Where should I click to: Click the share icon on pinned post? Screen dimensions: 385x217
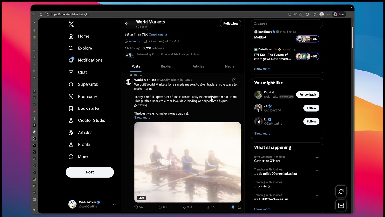pyautogui.click(x=239, y=207)
